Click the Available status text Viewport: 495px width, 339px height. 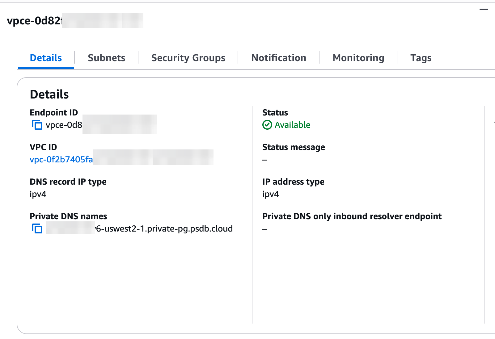pyautogui.click(x=291, y=125)
